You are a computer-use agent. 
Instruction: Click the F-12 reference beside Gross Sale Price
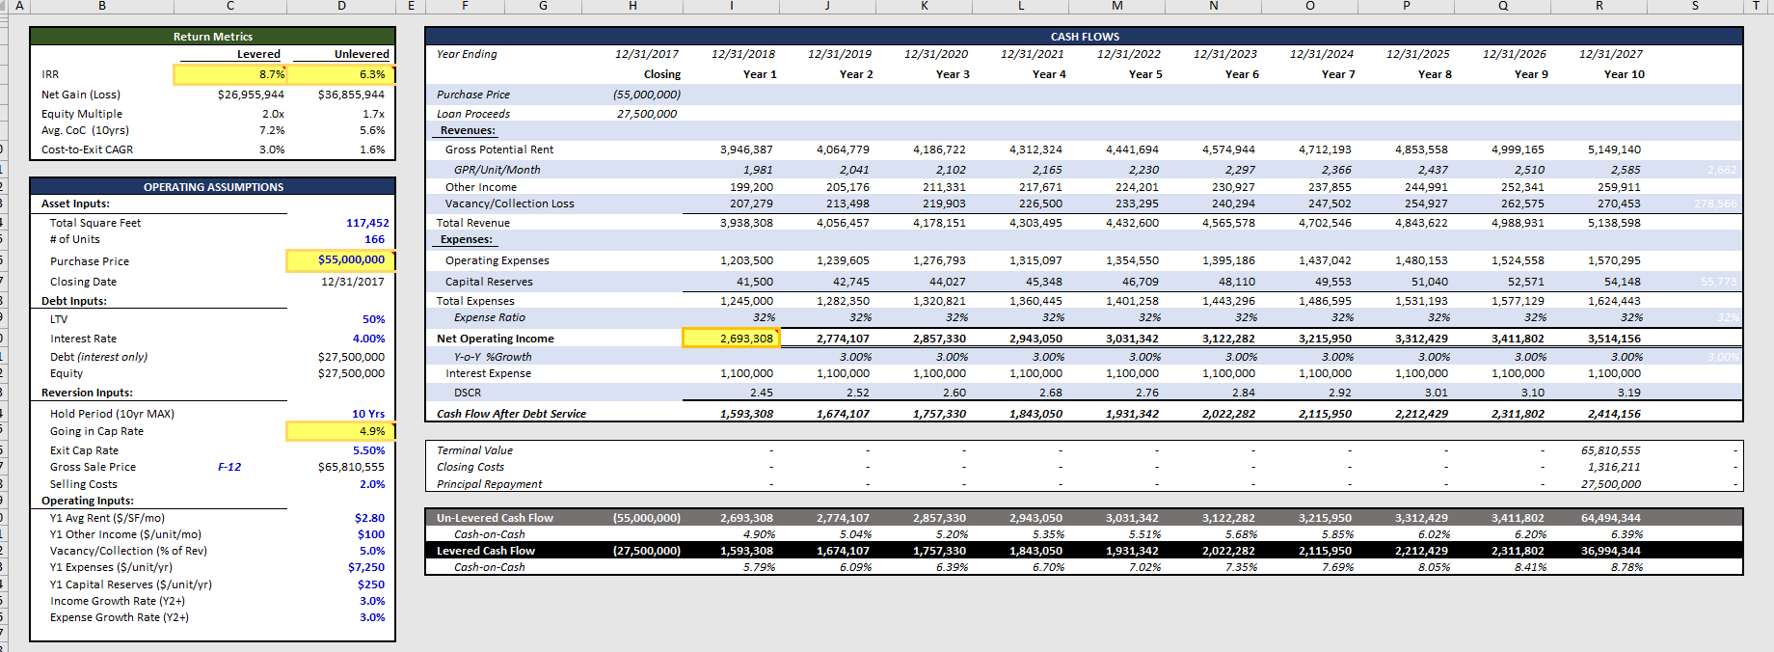tap(229, 467)
